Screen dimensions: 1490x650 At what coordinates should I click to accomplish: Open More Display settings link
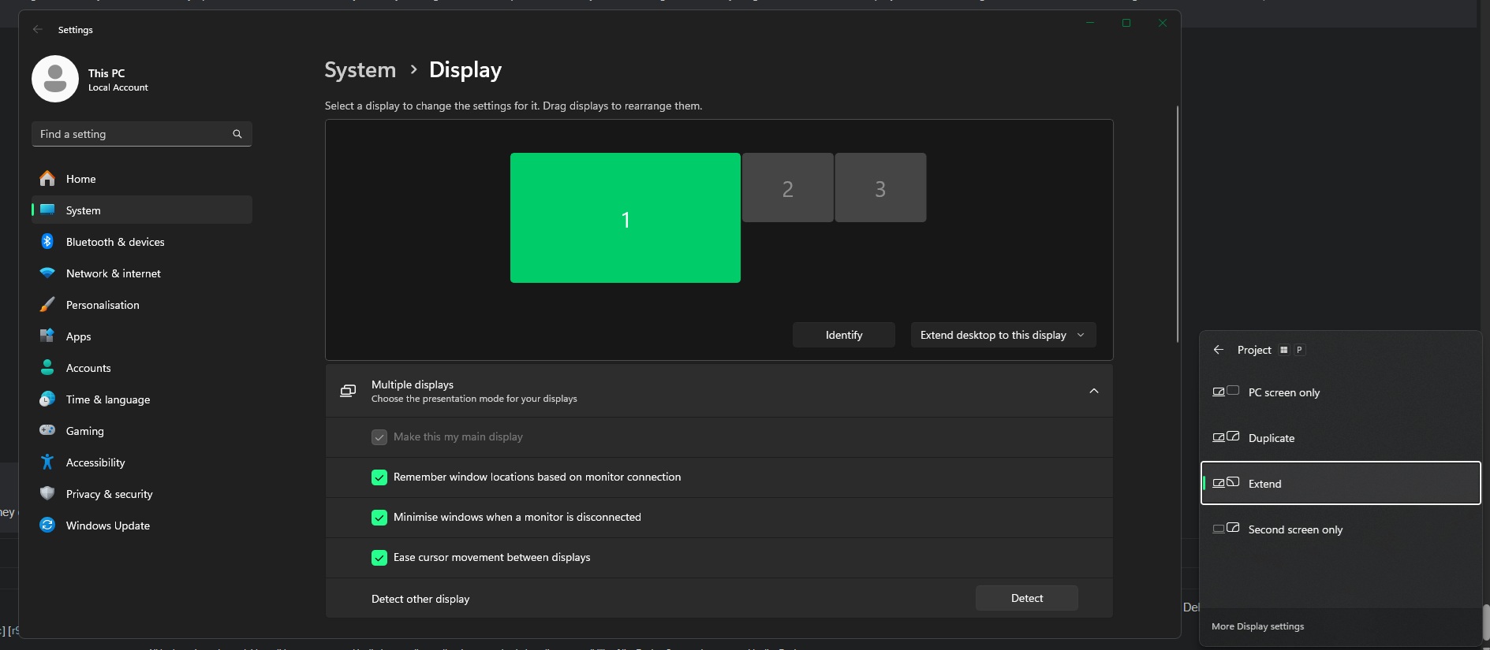(1257, 626)
